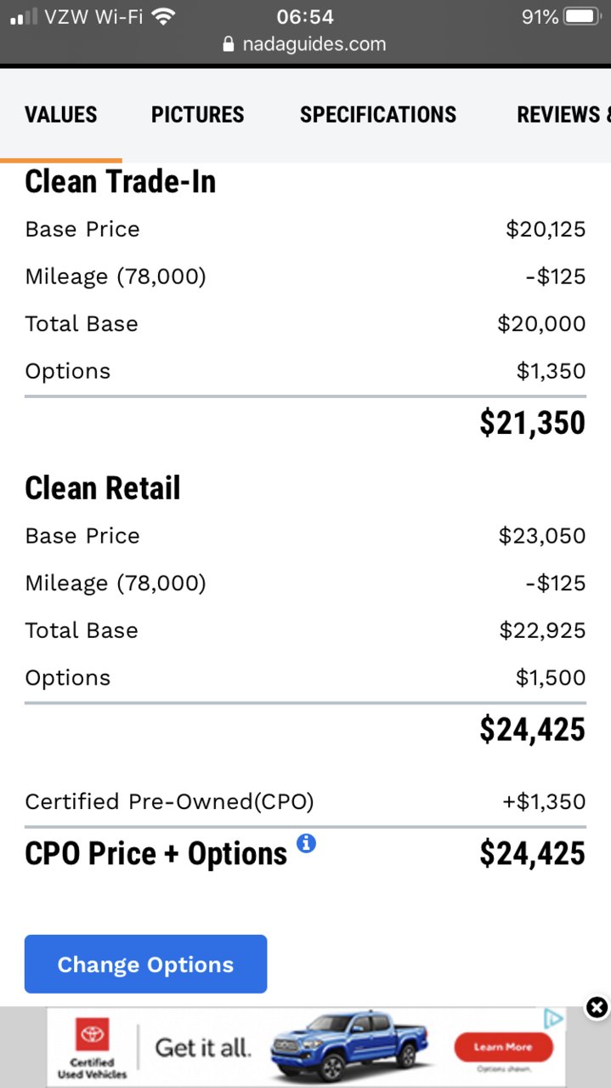The width and height of the screenshot is (611, 1088).
Task: Close the Toyota ad banner
Action: [597, 1008]
